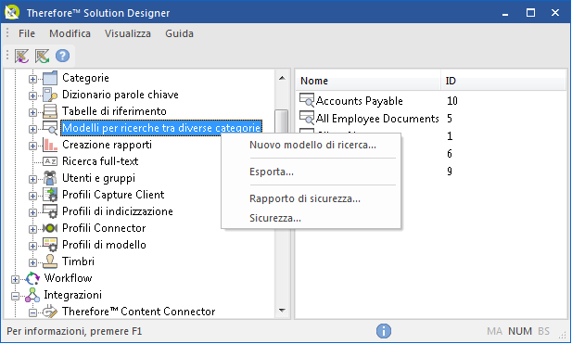The height and width of the screenshot is (344, 572).
Task: Click the Profili Connector icon
Action: coord(50,228)
